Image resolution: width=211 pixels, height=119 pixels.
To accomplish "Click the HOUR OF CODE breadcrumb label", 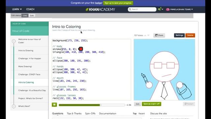I will click(19, 24).
